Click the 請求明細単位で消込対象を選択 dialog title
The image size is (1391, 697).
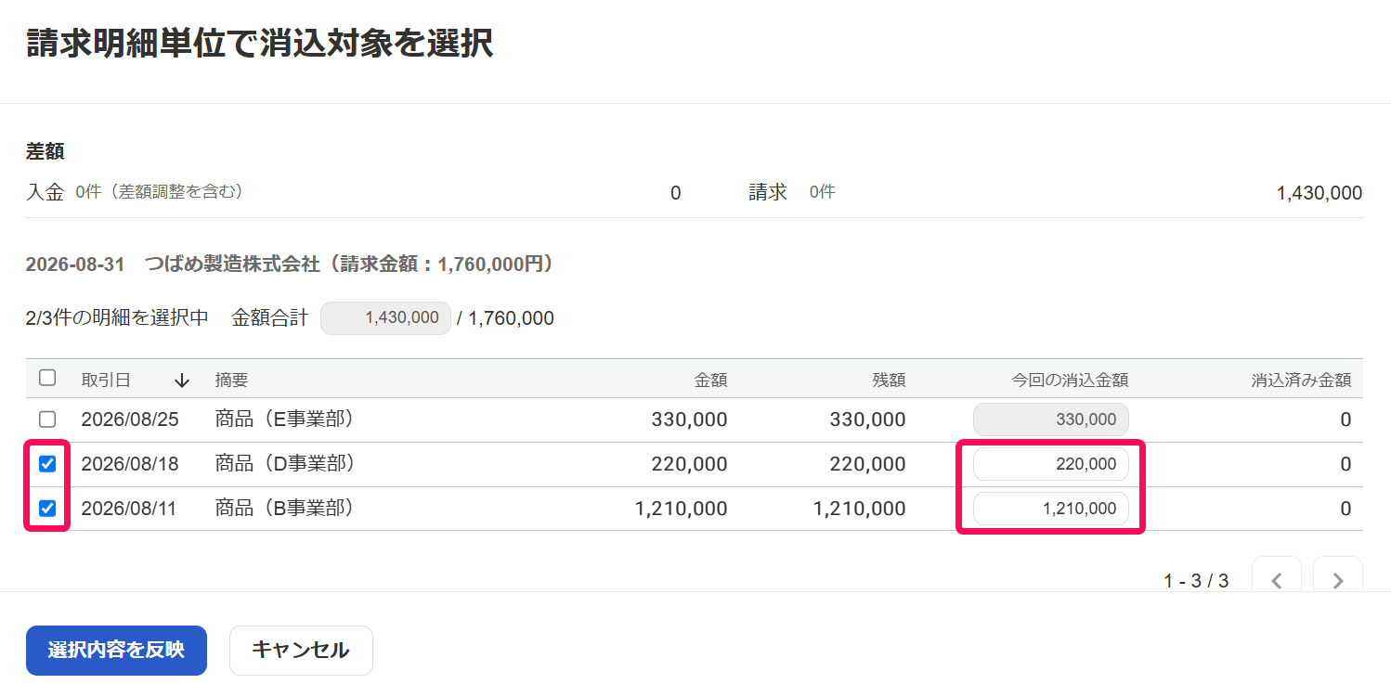260,44
